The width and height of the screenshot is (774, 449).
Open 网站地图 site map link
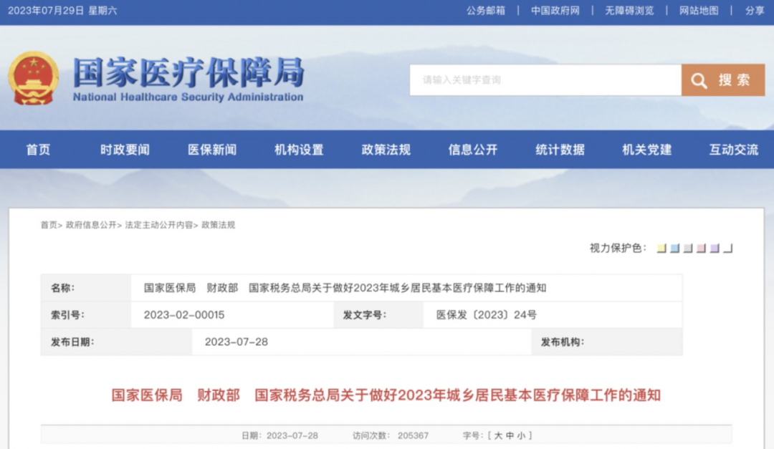(x=699, y=11)
